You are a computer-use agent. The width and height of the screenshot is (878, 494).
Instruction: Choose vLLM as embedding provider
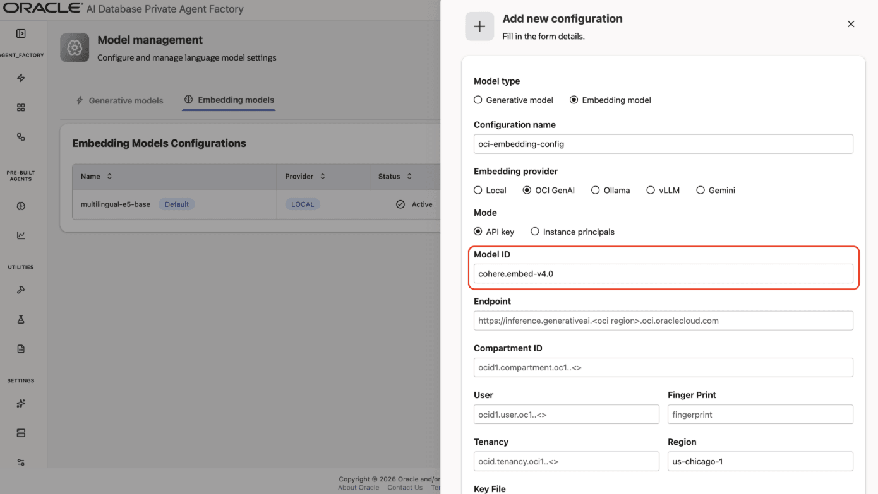[651, 190]
